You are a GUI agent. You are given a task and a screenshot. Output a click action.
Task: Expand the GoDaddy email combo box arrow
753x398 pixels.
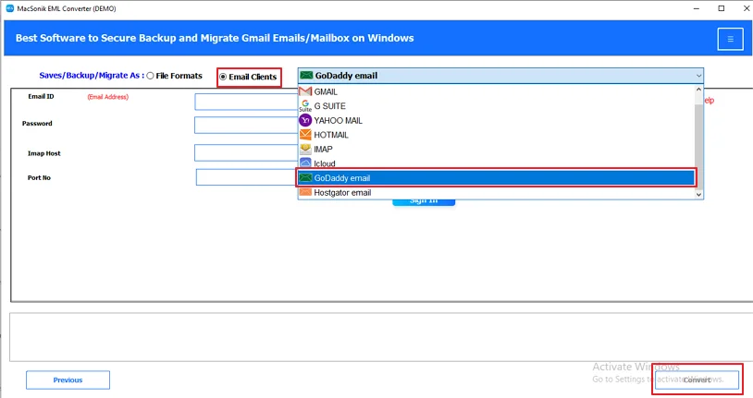[x=698, y=76]
